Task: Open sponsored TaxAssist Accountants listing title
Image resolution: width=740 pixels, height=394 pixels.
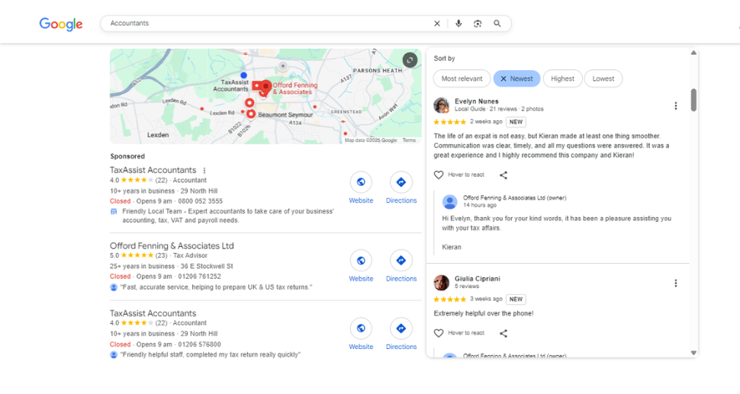Action: (153, 170)
